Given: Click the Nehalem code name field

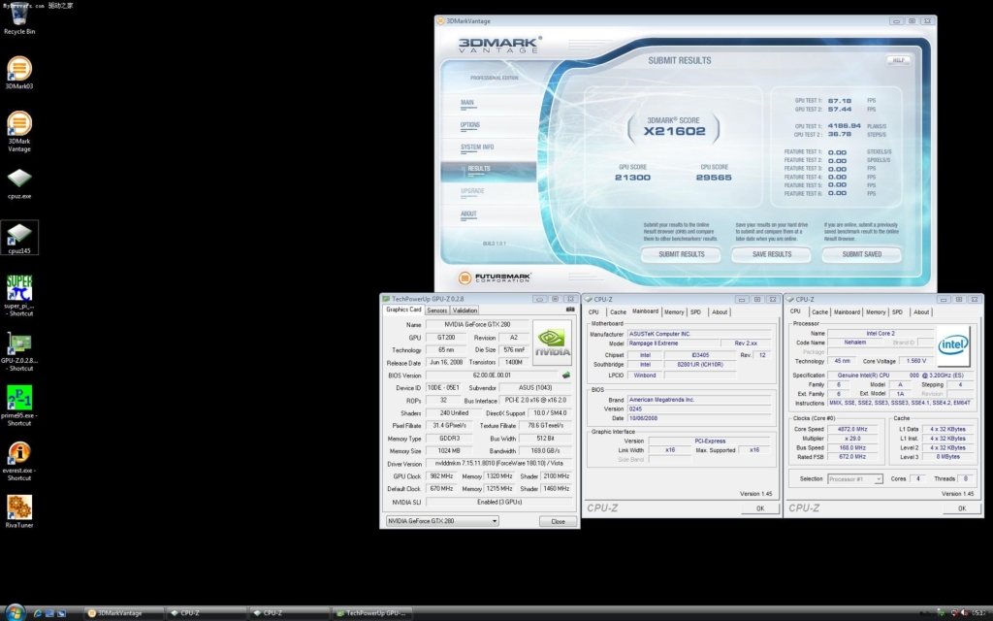Looking at the screenshot, I should click(x=855, y=343).
